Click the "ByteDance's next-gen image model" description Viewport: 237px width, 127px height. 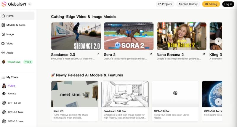(x=125, y=116)
